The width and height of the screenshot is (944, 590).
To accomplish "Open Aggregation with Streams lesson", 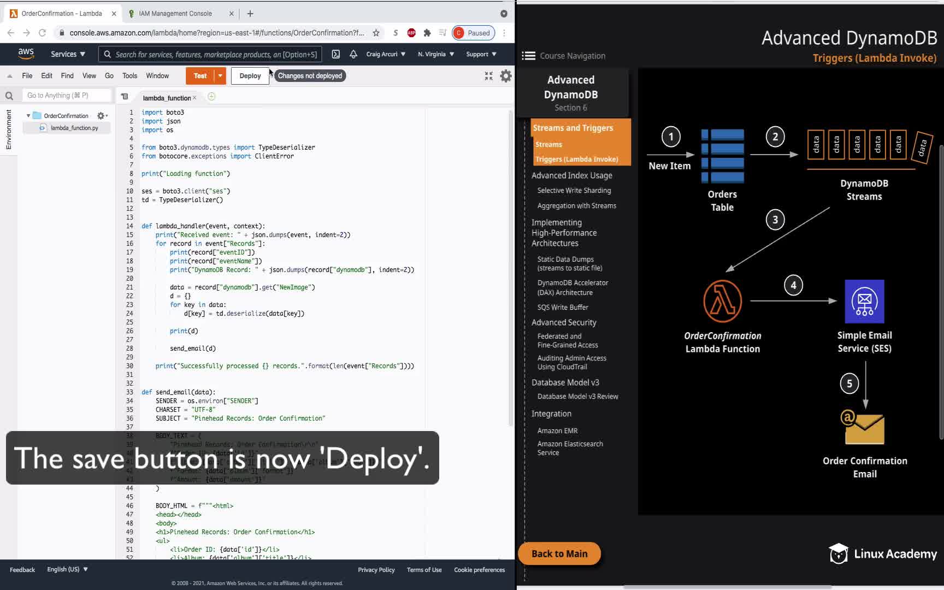I will pyautogui.click(x=577, y=205).
